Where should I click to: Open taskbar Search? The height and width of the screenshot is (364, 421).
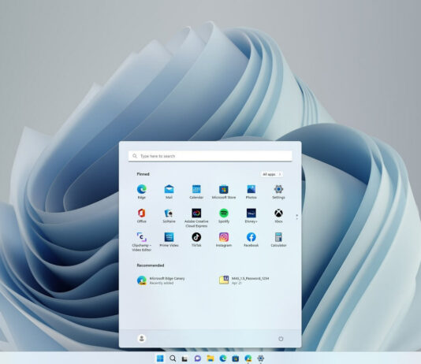tap(173, 358)
